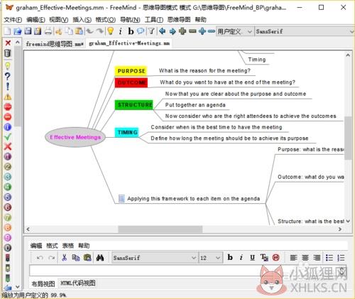Click the trash can icon in sidebar
This screenshot has height=299, width=355.
click(x=8, y=53)
